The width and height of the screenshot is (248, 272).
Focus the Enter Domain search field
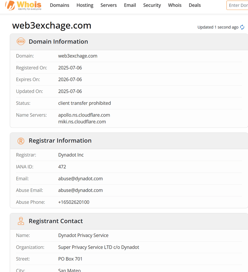(x=237, y=5)
